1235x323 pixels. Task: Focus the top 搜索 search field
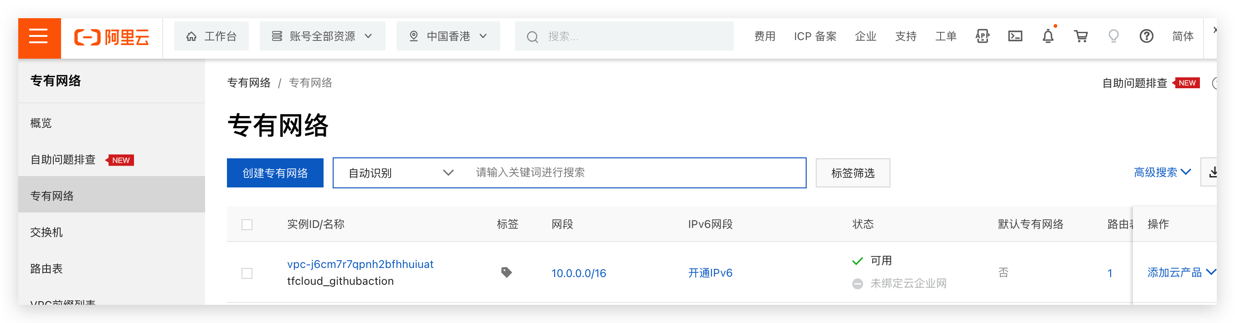[624, 36]
